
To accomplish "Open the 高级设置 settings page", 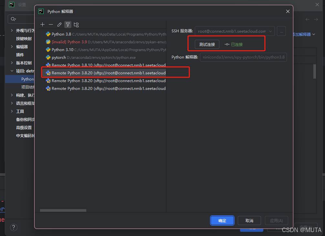I will click(24, 128).
